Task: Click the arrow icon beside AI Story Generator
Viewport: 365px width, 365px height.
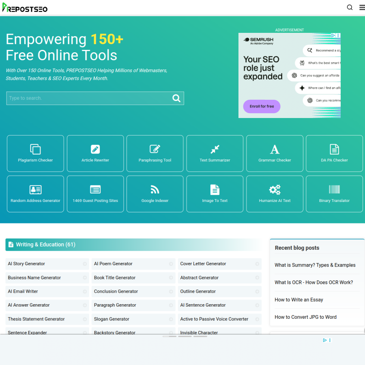Action: (85, 264)
